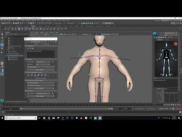Click Create/Update button under Guides section

(39, 70)
